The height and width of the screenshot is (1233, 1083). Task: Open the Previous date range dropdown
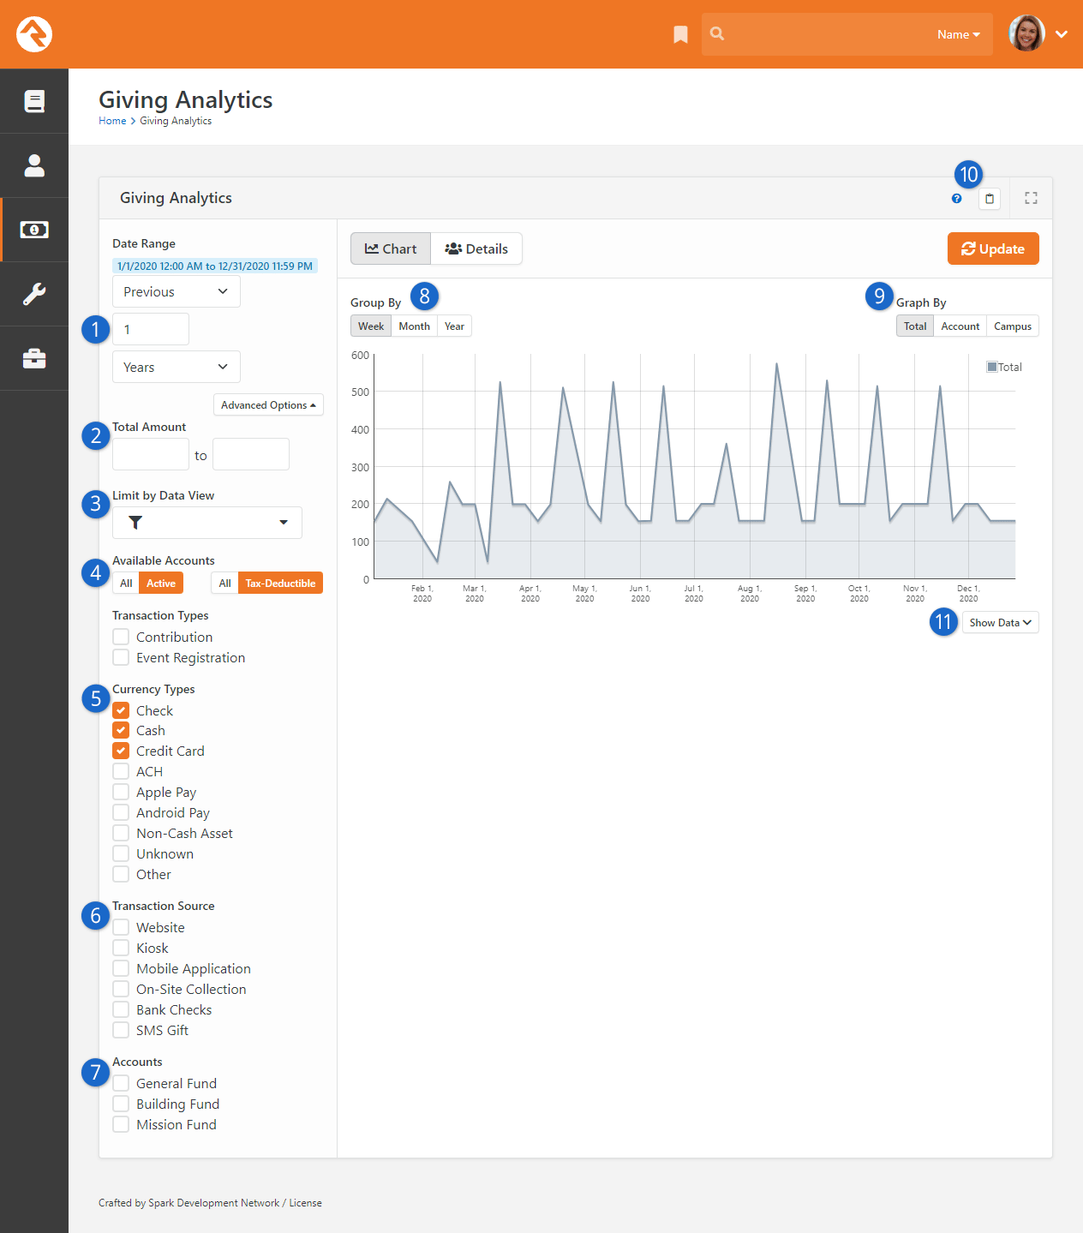[x=177, y=291]
